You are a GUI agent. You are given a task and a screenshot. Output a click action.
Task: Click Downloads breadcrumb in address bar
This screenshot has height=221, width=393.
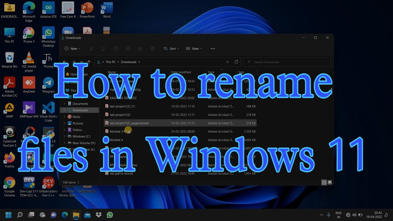(129, 62)
